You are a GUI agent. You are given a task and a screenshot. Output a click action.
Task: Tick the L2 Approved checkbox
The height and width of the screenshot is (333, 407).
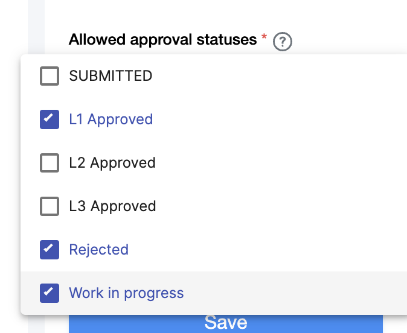(50, 163)
